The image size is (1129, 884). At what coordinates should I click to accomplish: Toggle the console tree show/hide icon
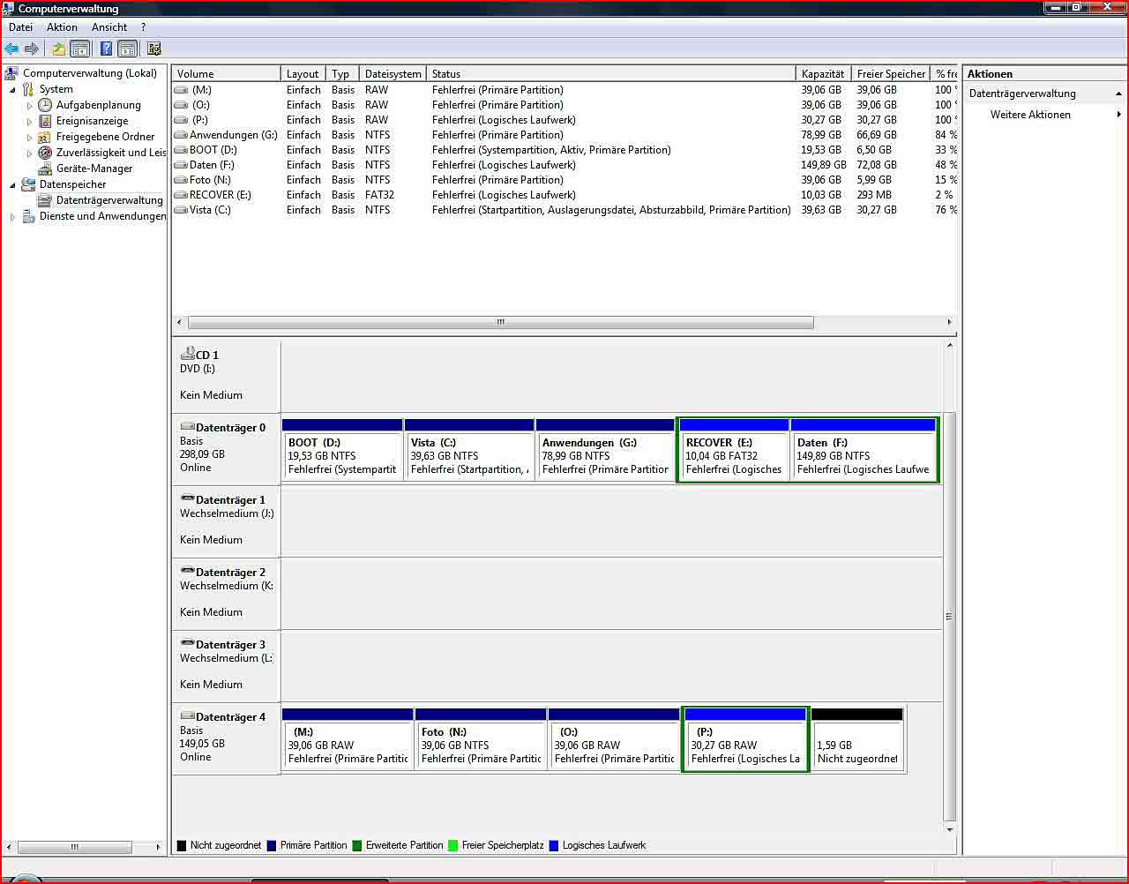pyautogui.click(x=79, y=49)
